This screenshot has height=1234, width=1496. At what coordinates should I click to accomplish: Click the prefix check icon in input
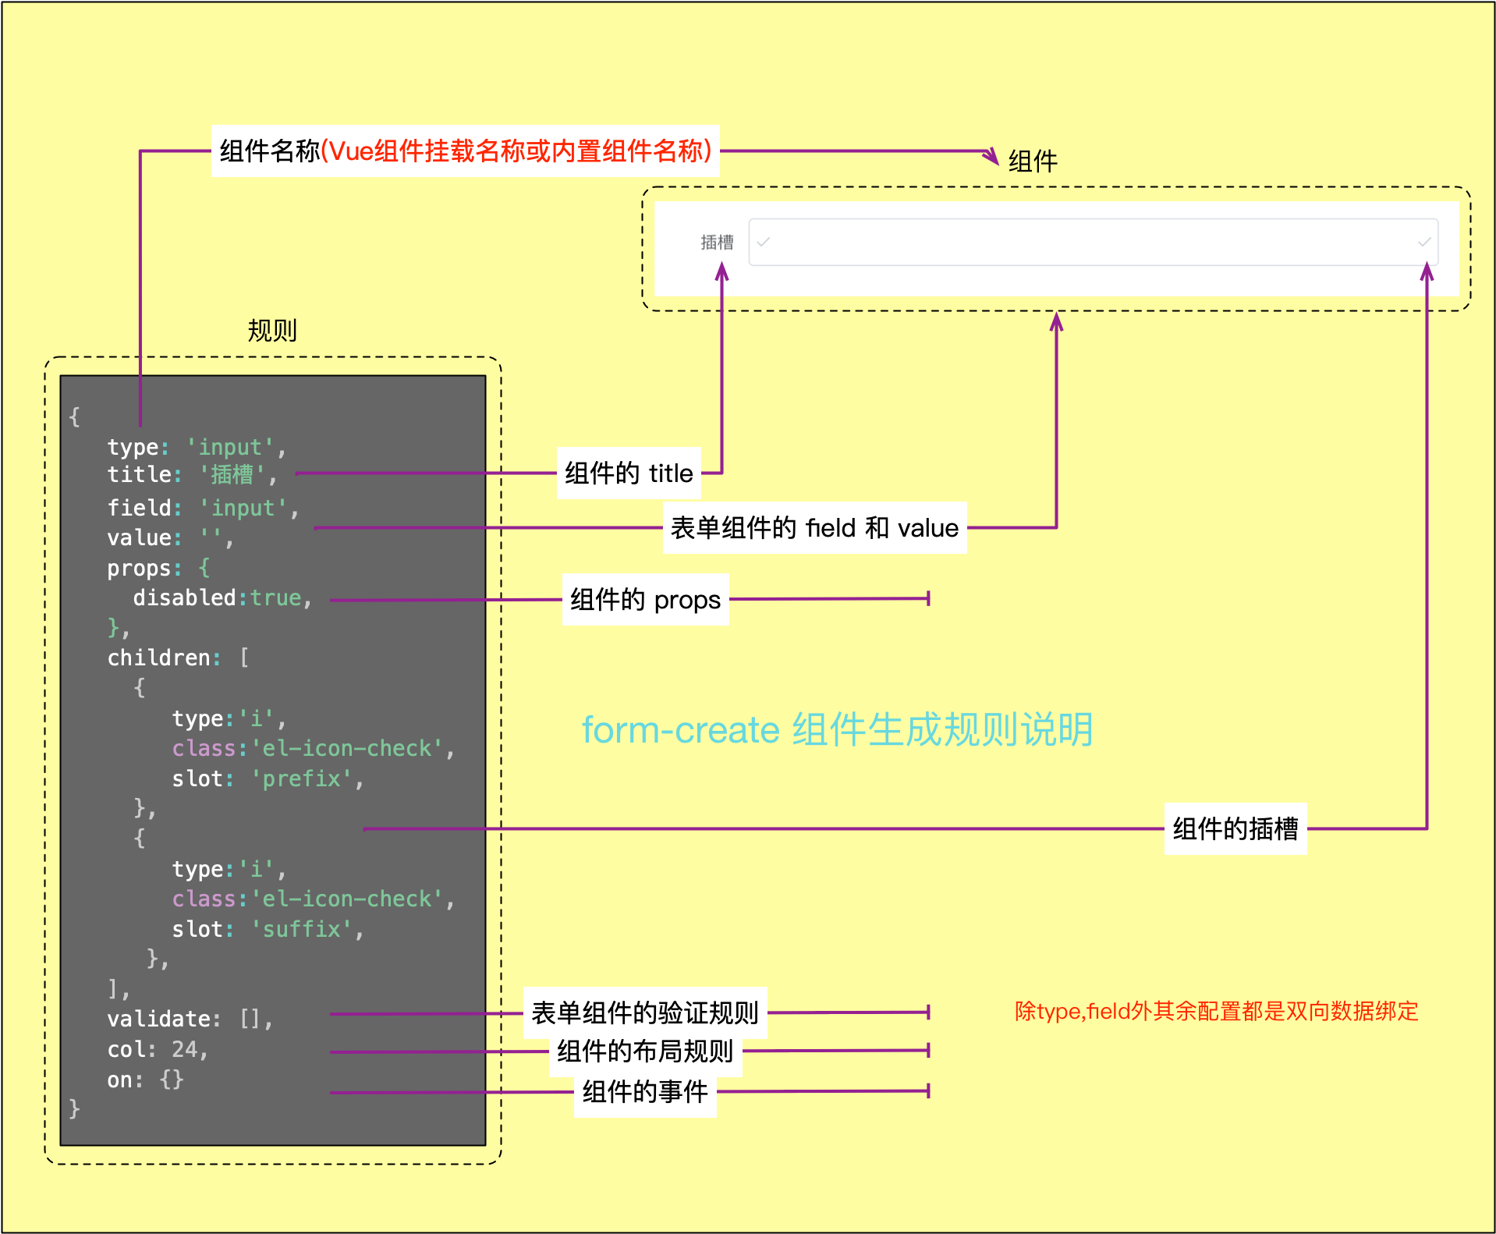pyautogui.click(x=763, y=242)
